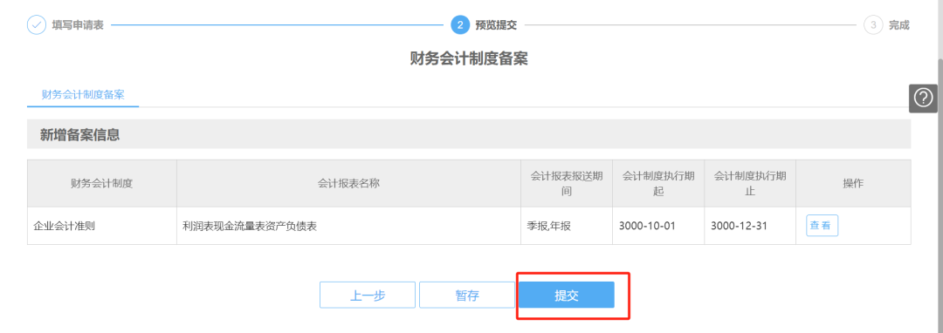Viewport: 943px width, 333px height.
Task: Click the step 2 number circle
Action: (460, 25)
